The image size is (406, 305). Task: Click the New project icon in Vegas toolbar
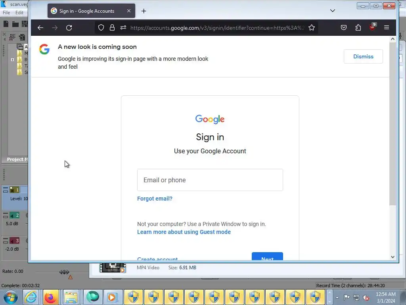[6, 24]
